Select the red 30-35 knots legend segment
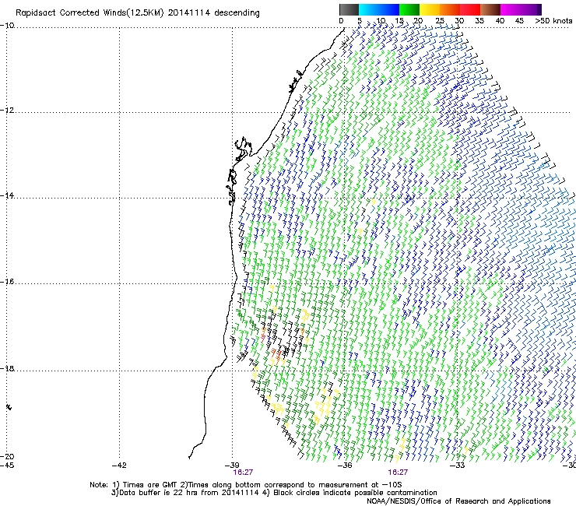This screenshot has width=576, height=506. (470, 9)
